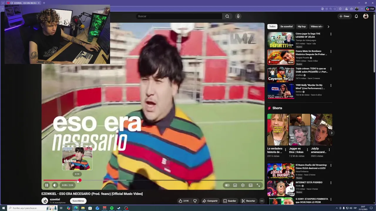Show next Shorts with the arrow

(332, 133)
